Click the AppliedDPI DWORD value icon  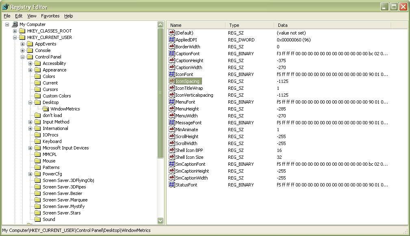(171, 40)
